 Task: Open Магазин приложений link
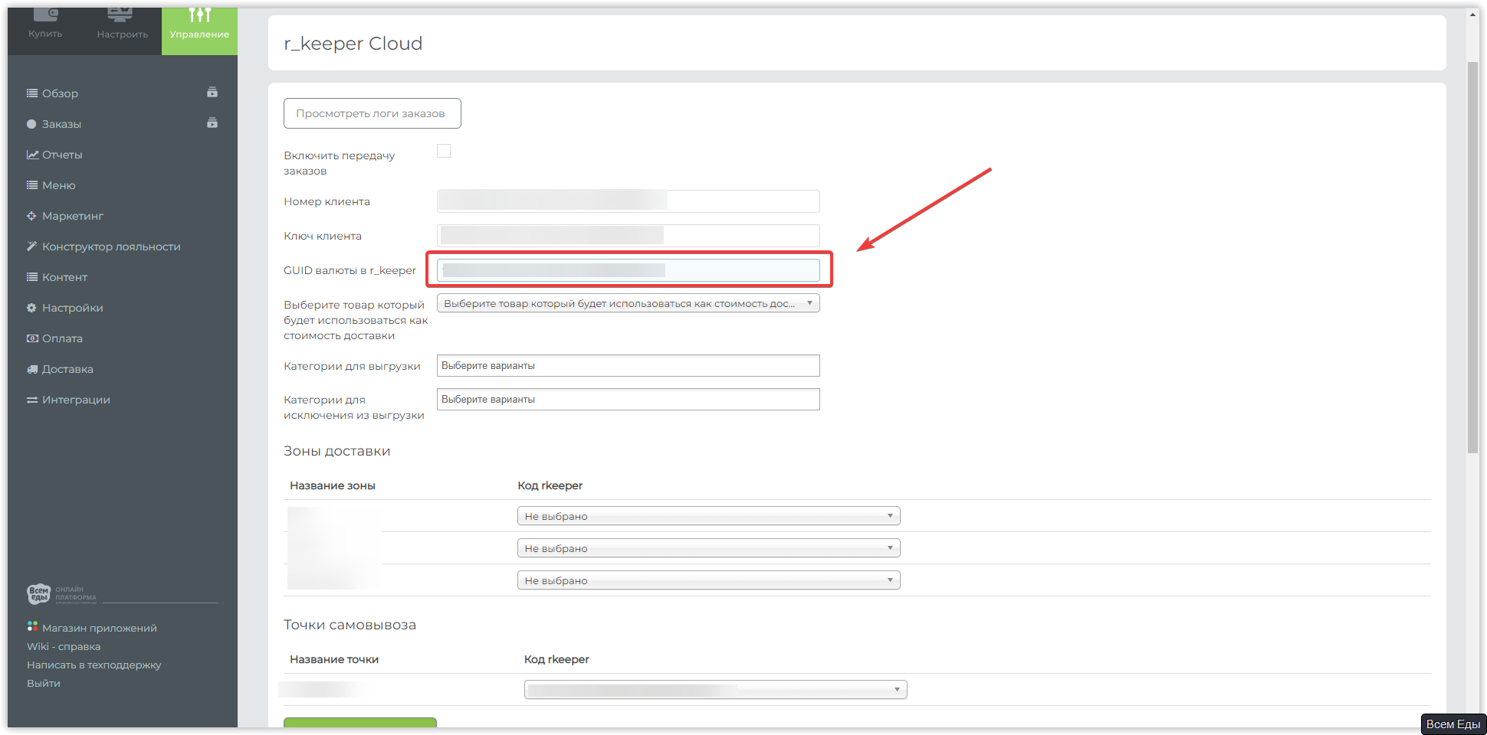pos(100,628)
